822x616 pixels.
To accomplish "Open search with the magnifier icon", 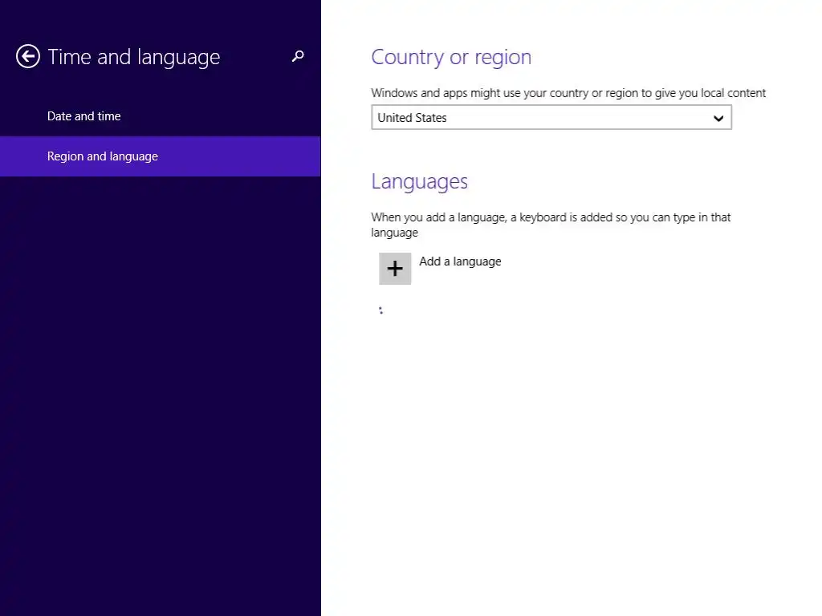I will (298, 56).
